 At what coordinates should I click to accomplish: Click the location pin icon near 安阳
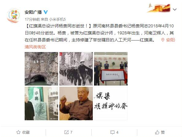(x=163, y=40)
